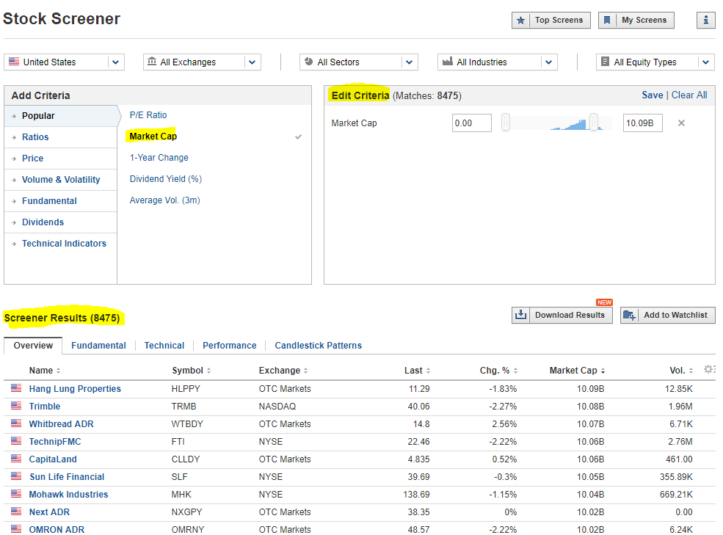
Task: Switch to the Overview tab
Action: [x=33, y=346]
